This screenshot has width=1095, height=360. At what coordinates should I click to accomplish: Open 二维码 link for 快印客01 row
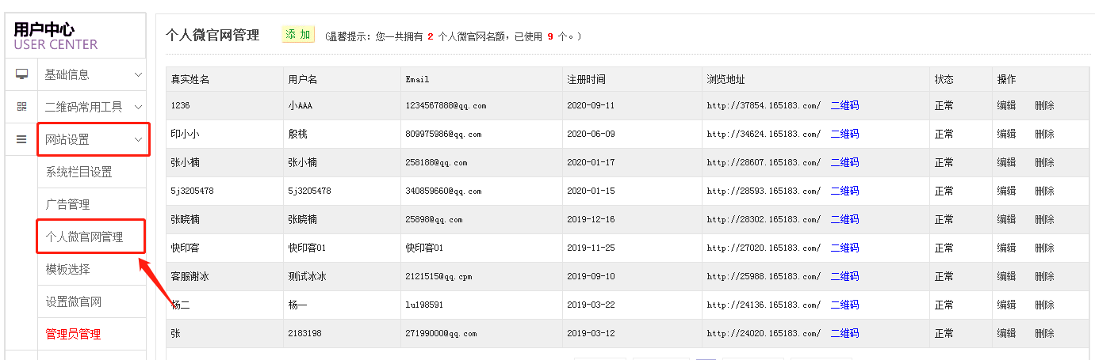[x=844, y=248]
